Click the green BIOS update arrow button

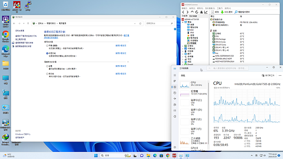pos(227,12)
